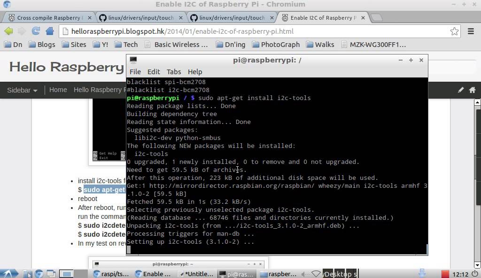Switch to first linux/drivers/input/touch GitHub tab

[x=140, y=18]
